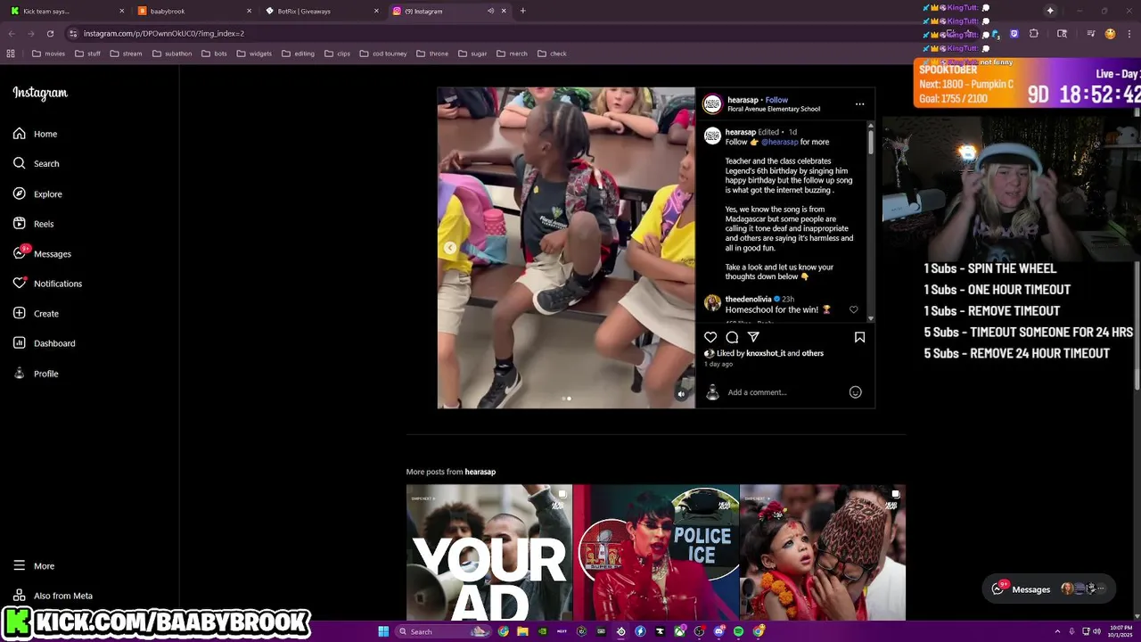Open the editing bookmark folder
Screen dimensions: 1141x642
click(x=298, y=53)
